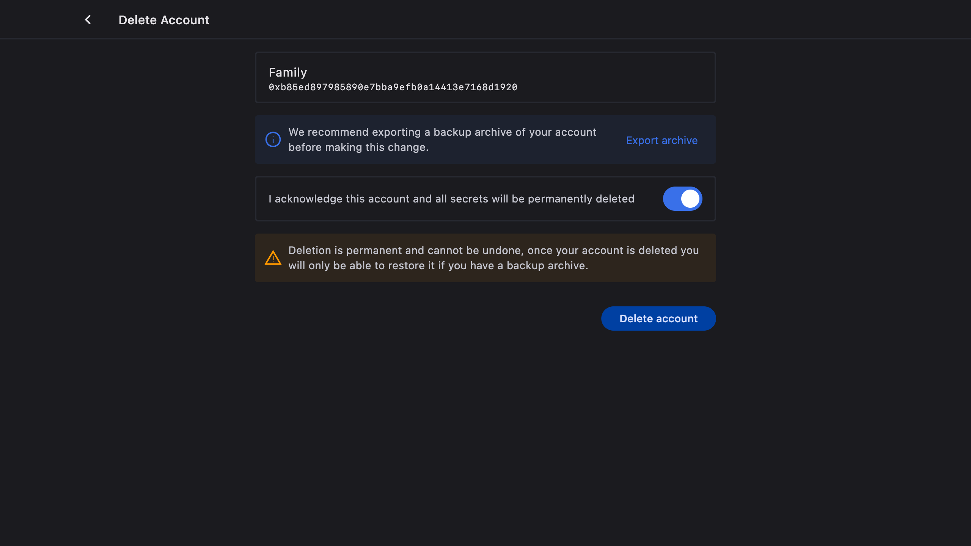
Task: Click the 0xb85ed... account address
Action: 393,87
